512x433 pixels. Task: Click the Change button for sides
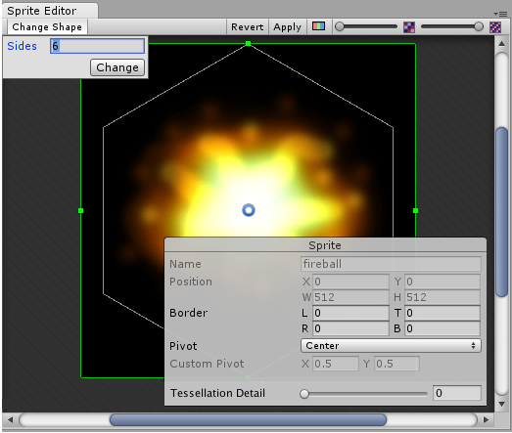pos(117,67)
